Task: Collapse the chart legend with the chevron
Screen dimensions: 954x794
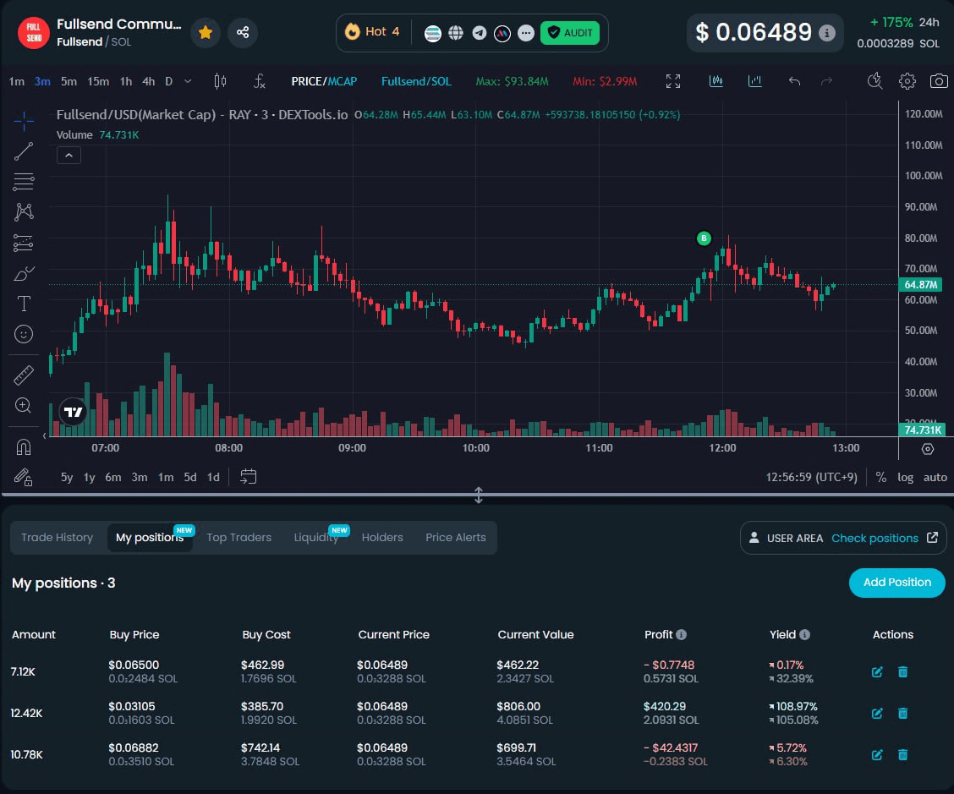Action: [x=69, y=156]
